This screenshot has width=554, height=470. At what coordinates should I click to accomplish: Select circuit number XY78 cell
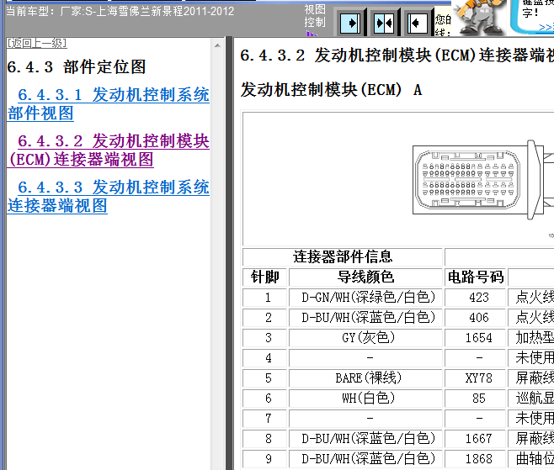tap(476, 378)
